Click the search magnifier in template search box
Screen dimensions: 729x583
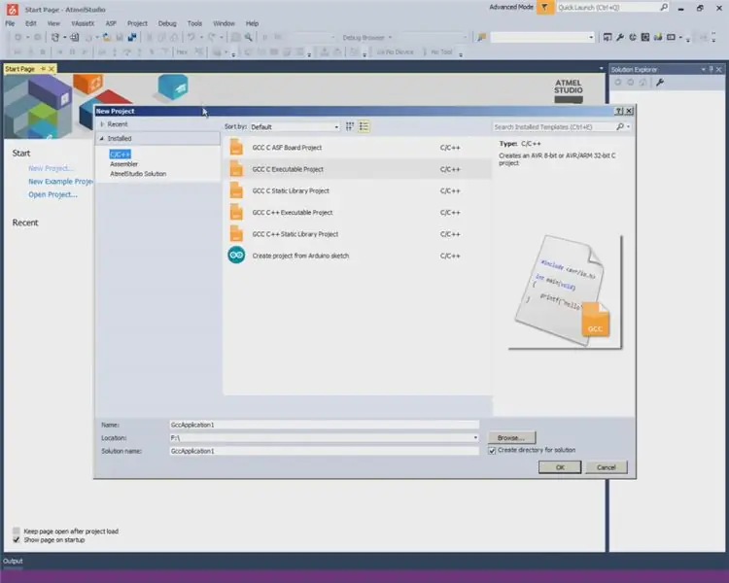point(620,126)
